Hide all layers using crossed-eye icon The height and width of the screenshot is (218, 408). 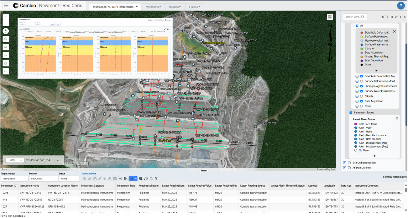point(383,17)
